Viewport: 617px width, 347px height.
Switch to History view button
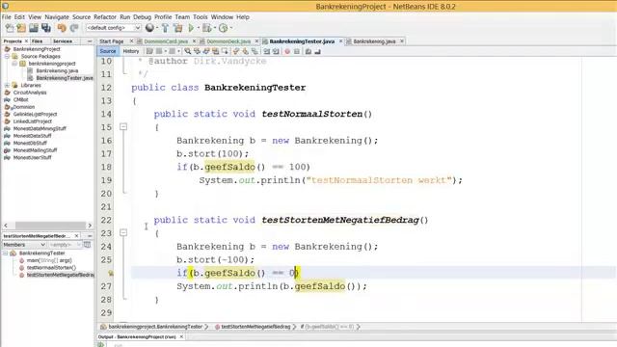tap(131, 51)
